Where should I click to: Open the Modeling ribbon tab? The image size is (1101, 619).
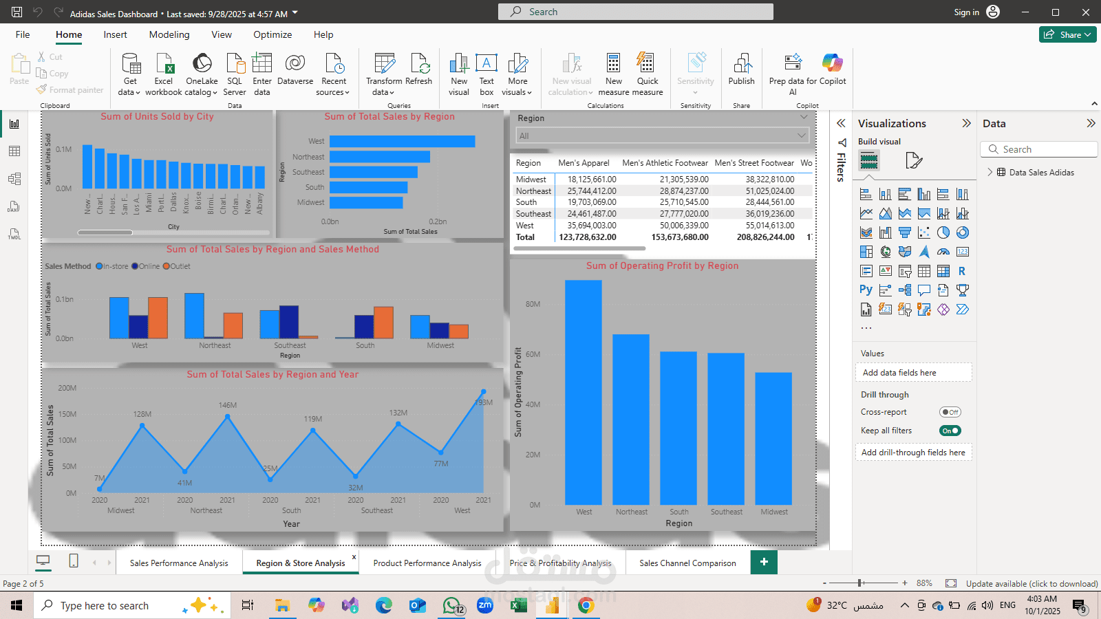tap(169, 34)
